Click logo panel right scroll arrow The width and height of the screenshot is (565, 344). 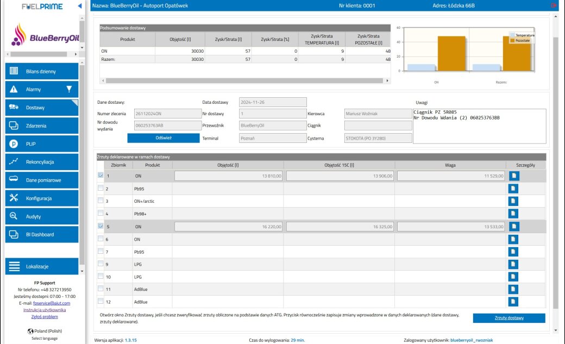click(x=76, y=54)
